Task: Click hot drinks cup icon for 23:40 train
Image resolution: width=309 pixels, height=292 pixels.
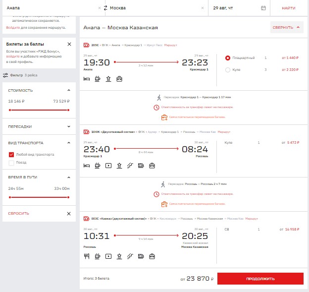Action: tap(98, 166)
